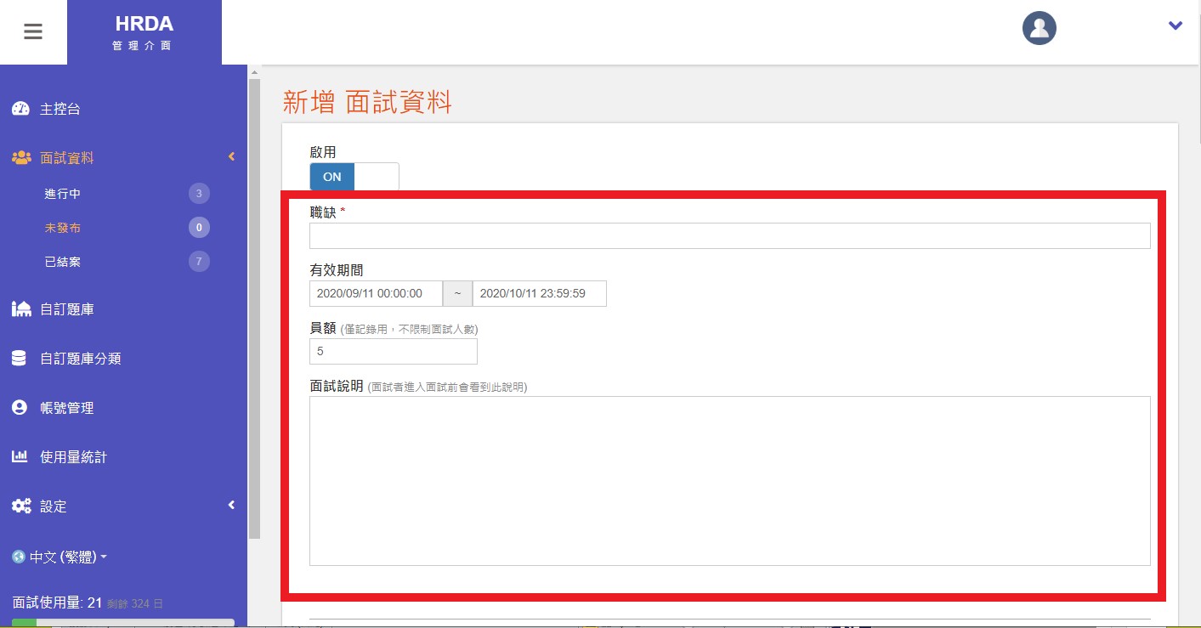Open the hamburger menu
This screenshot has height=628, width=1201.
[33, 31]
